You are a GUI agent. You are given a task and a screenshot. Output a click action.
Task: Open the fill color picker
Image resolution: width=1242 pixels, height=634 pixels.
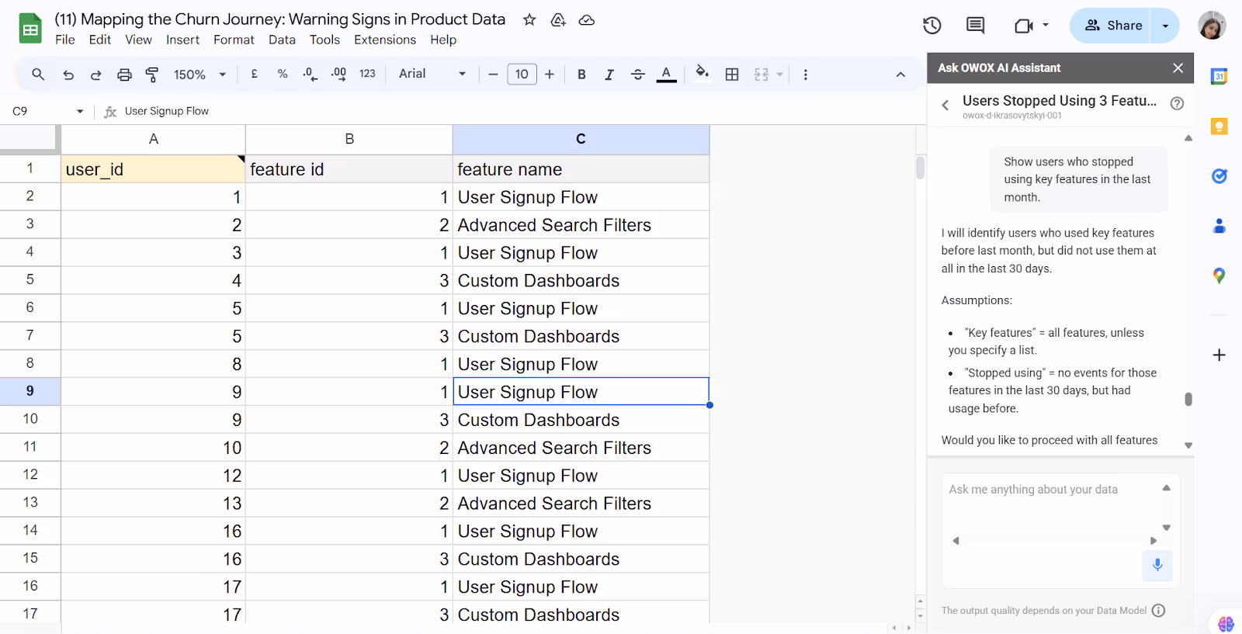[703, 73]
